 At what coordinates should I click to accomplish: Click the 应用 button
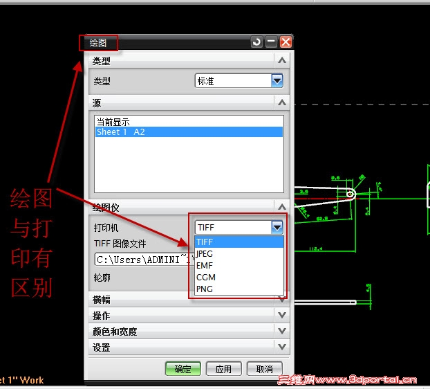(223, 369)
